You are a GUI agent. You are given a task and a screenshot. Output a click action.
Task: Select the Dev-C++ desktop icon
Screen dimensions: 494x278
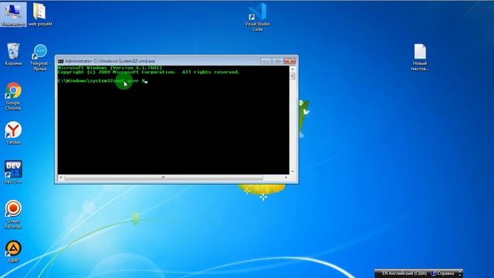click(x=13, y=172)
